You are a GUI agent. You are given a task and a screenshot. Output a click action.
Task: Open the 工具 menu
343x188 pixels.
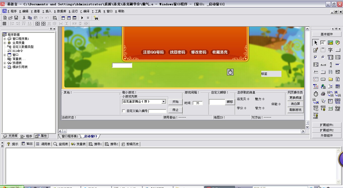(x=96, y=11)
